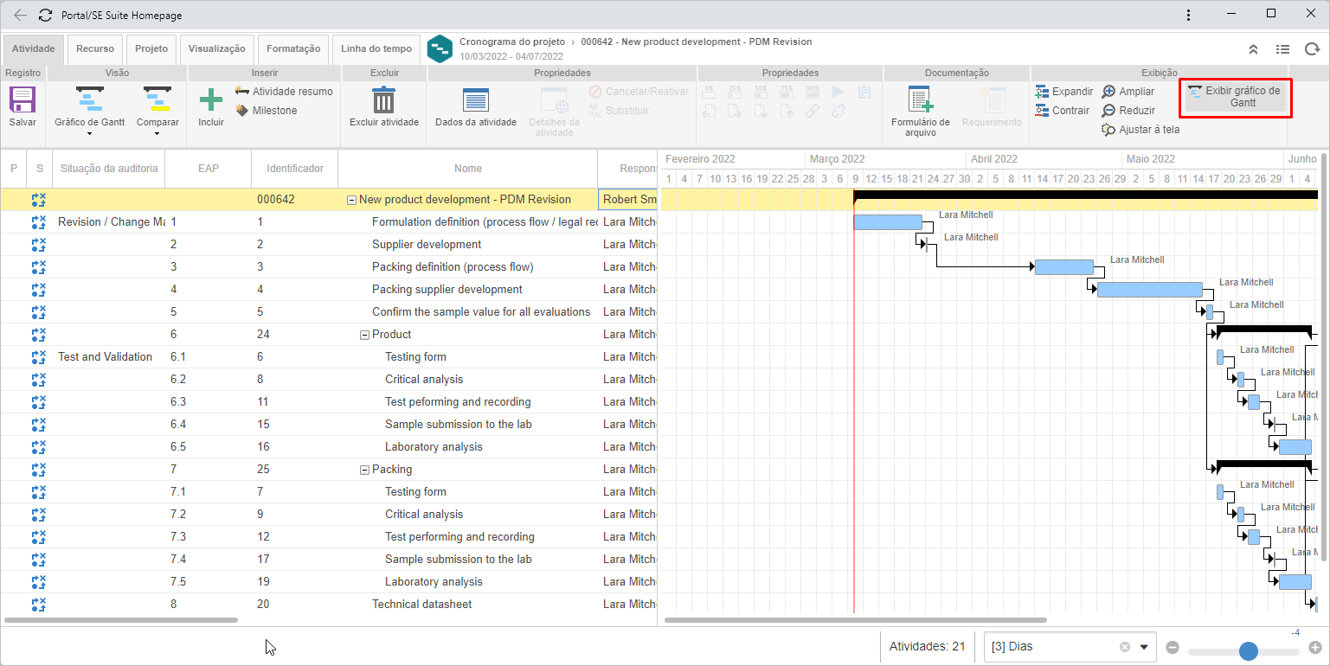This screenshot has height=666, width=1330.
Task: Open dropdown arrow under Gráfico de Gantt
Action: 90,134
